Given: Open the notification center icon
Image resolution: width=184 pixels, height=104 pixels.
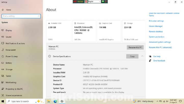Looking at the screenshot, I should point(180,101).
